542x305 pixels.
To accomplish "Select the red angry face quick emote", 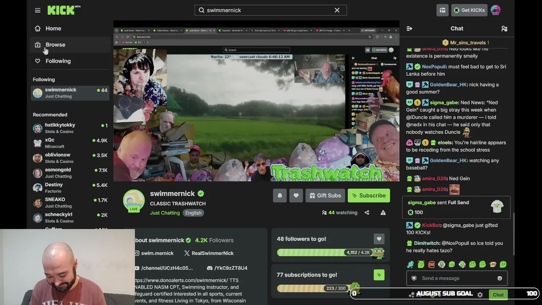I will pos(431,264).
